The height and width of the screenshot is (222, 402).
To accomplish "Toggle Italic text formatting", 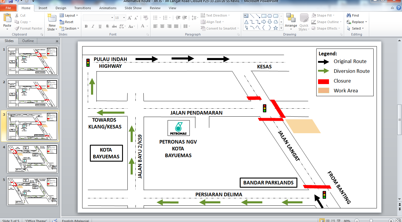I will pyautogui.click(x=93, y=26).
